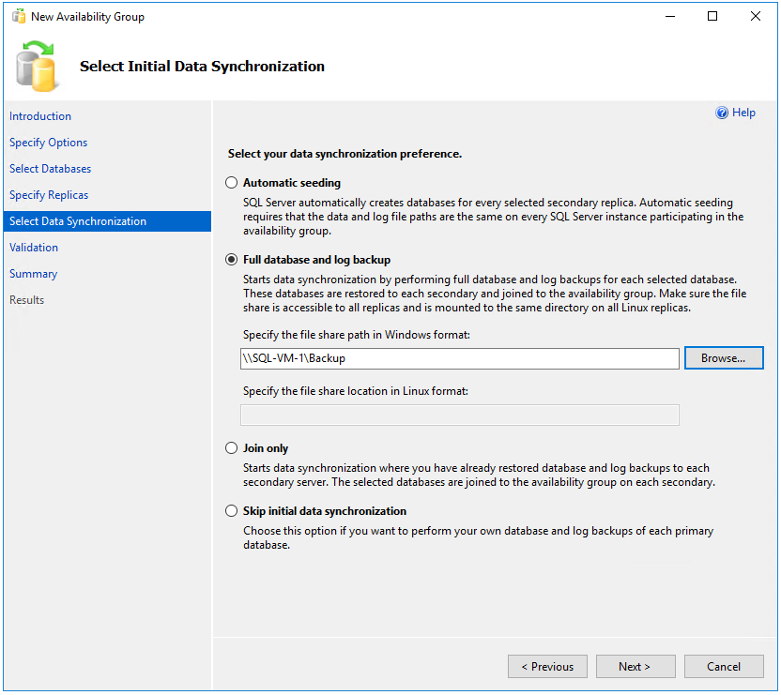The width and height of the screenshot is (781, 695).
Task: Click the data synchronization wizard header icon
Action: tap(36, 65)
